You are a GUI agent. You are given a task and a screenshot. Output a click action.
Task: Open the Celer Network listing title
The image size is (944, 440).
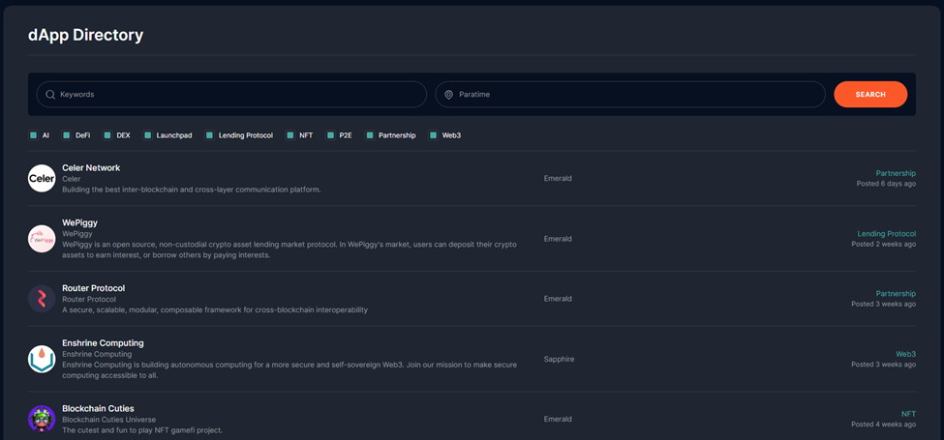[91, 167]
